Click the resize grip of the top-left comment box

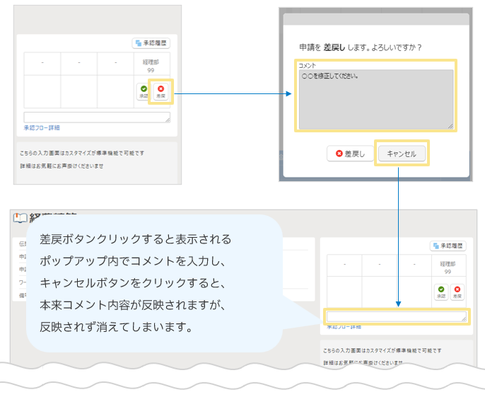coord(168,121)
